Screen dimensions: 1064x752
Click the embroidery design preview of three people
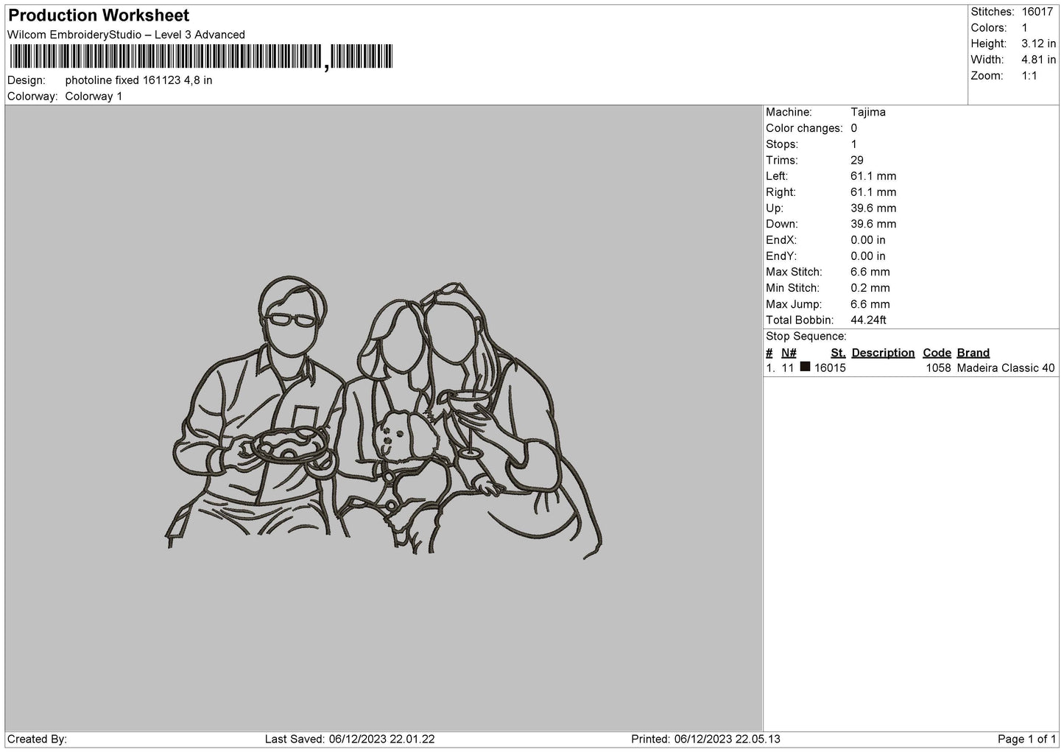(384, 418)
